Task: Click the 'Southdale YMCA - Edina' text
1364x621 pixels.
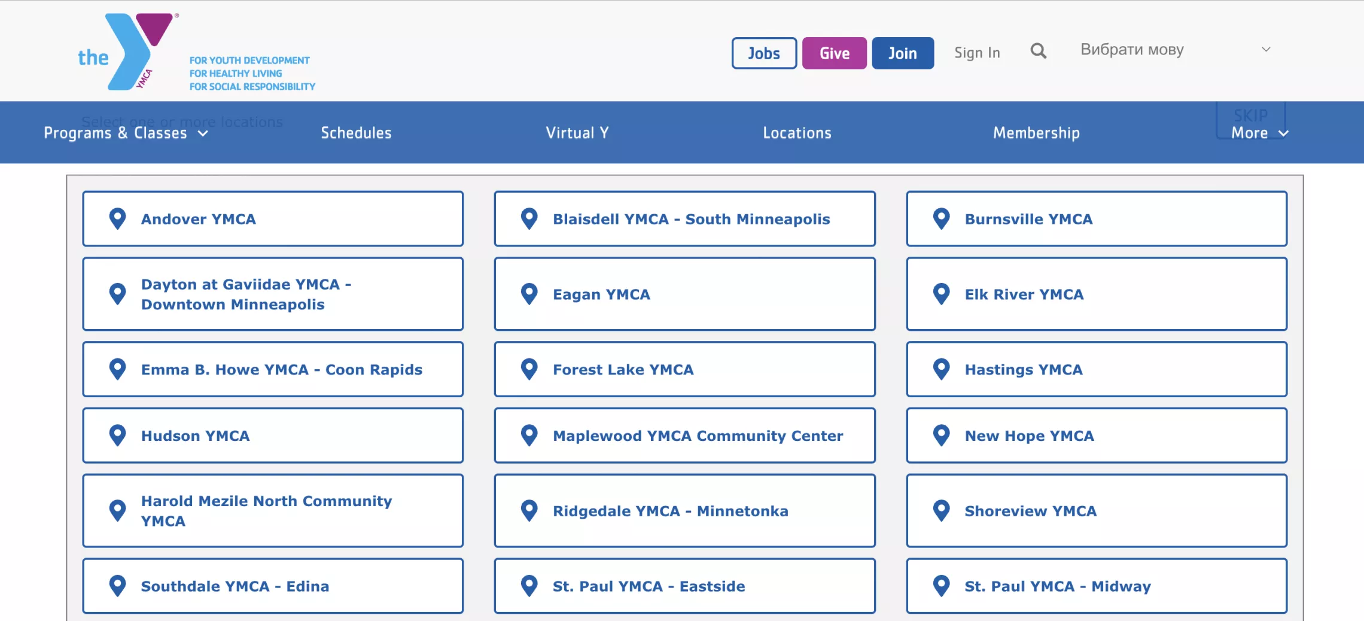Action: click(x=235, y=586)
